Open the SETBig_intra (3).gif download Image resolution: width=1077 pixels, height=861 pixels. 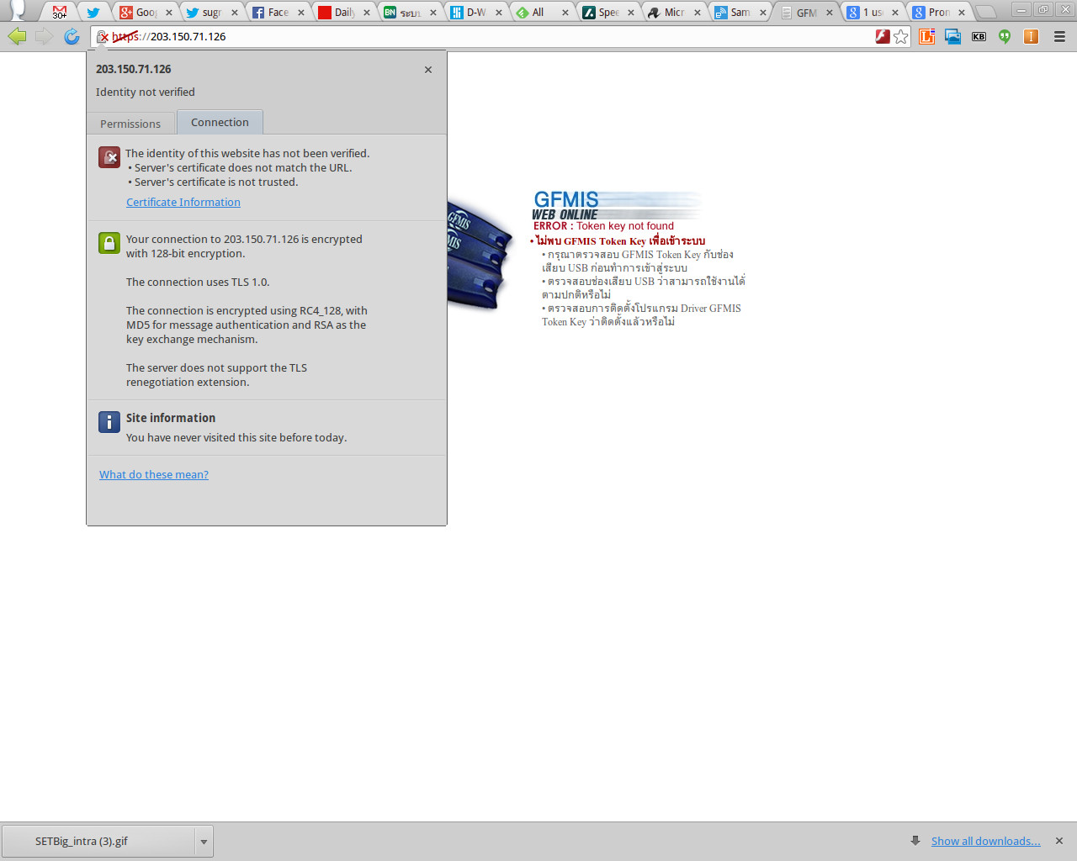[98, 841]
